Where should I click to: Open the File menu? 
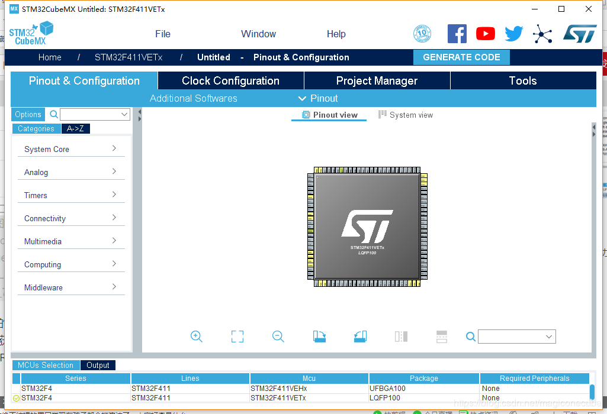pyautogui.click(x=163, y=34)
